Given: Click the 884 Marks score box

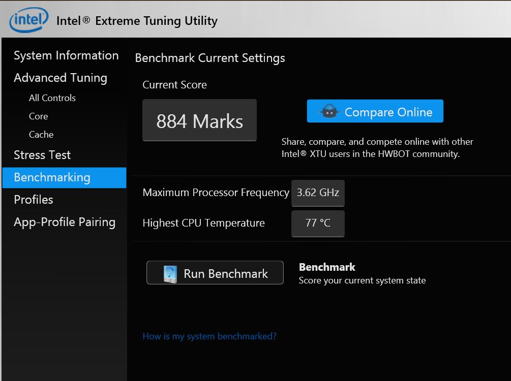Looking at the screenshot, I should click(x=199, y=120).
